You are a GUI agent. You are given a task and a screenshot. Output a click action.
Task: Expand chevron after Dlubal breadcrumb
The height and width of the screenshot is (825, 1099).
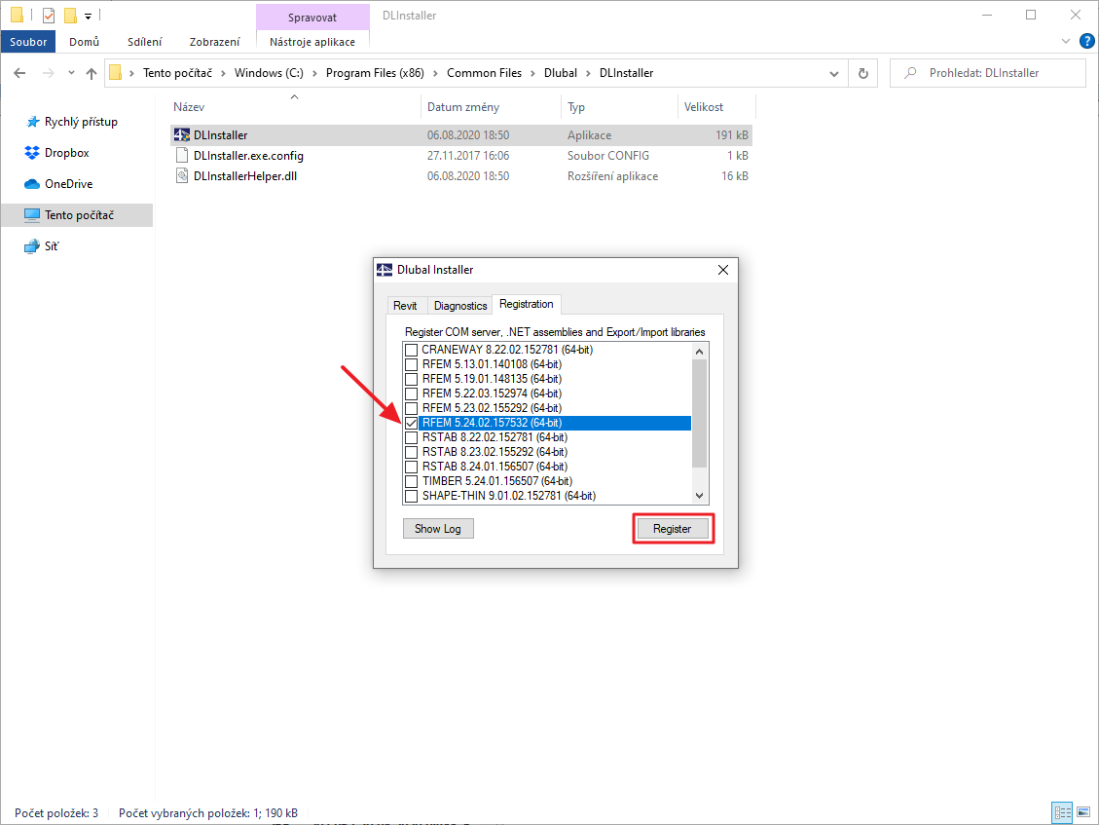pyautogui.click(x=589, y=73)
